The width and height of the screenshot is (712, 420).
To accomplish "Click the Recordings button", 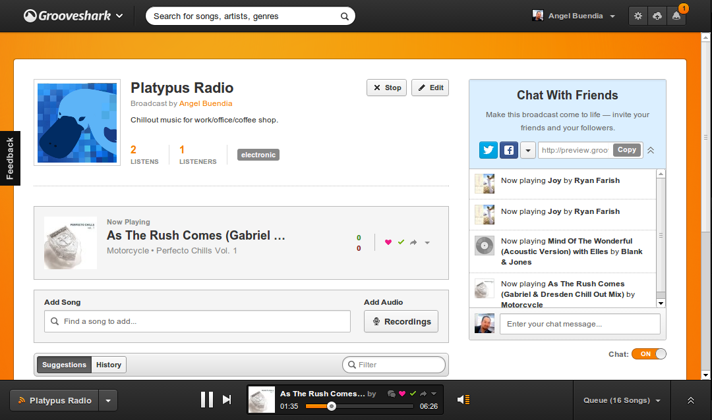I will tap(401, 321).
